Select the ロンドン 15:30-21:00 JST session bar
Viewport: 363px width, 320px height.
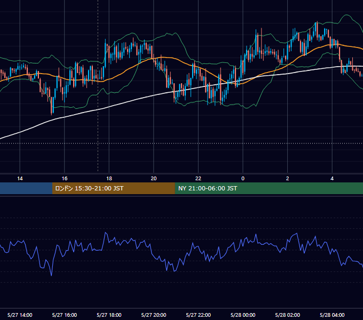tap(113, 188)
